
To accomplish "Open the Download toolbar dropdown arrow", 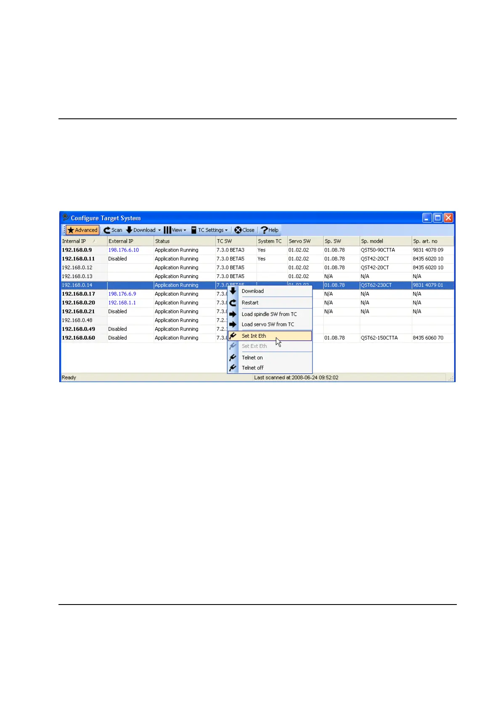I will [159, 230].
